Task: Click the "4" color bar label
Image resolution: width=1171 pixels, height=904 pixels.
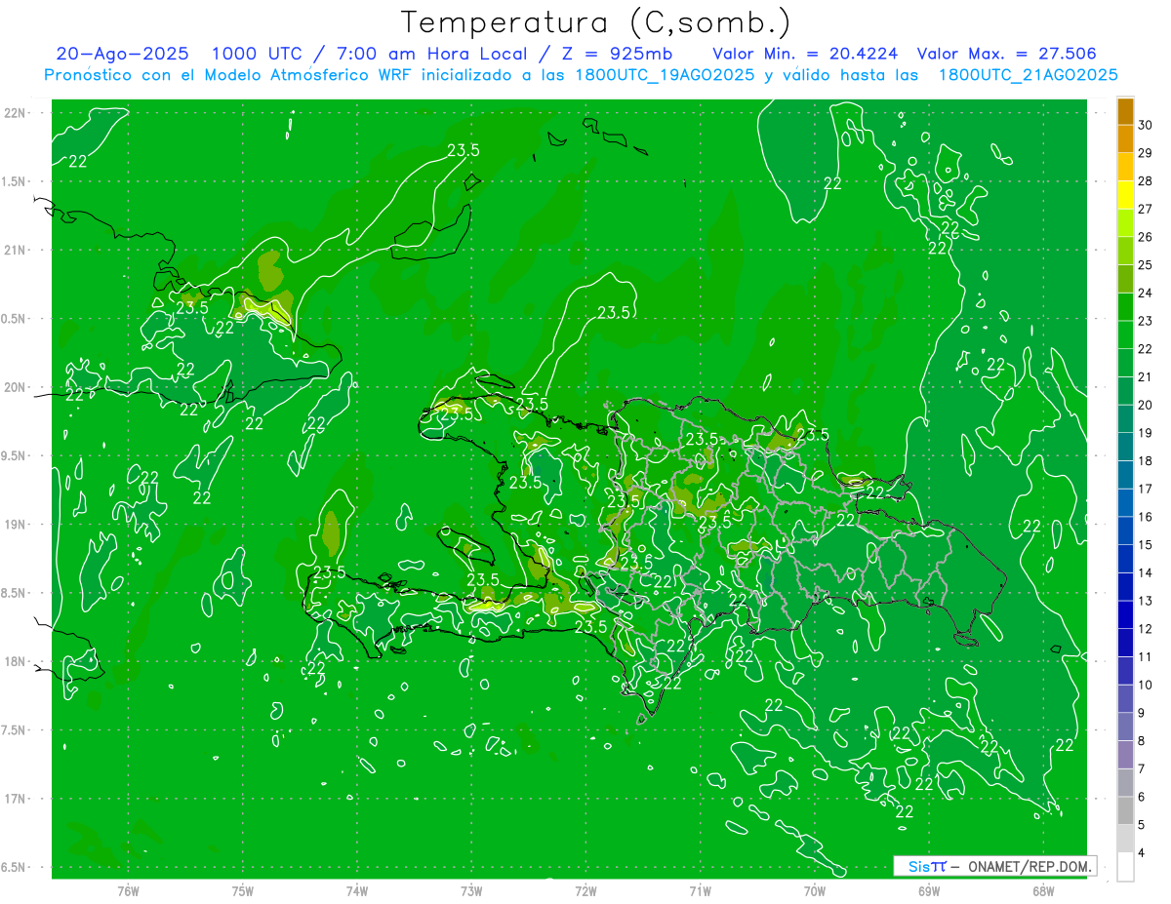Action: tap(1142, 852)
